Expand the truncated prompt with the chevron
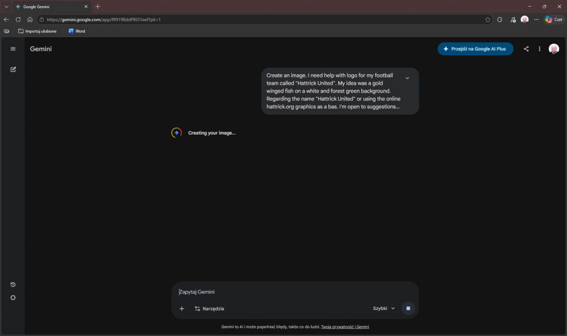The width and height of the screenshot is (567, 336). [x=408, y=78]
